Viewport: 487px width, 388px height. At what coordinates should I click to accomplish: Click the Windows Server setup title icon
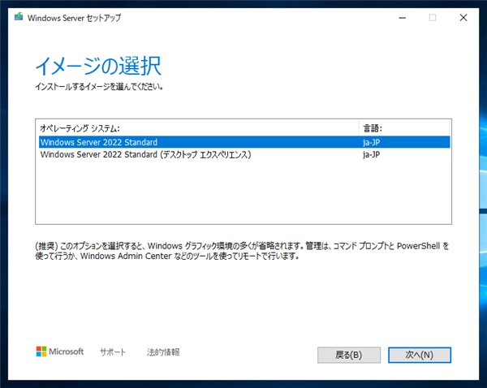(19, 16)
